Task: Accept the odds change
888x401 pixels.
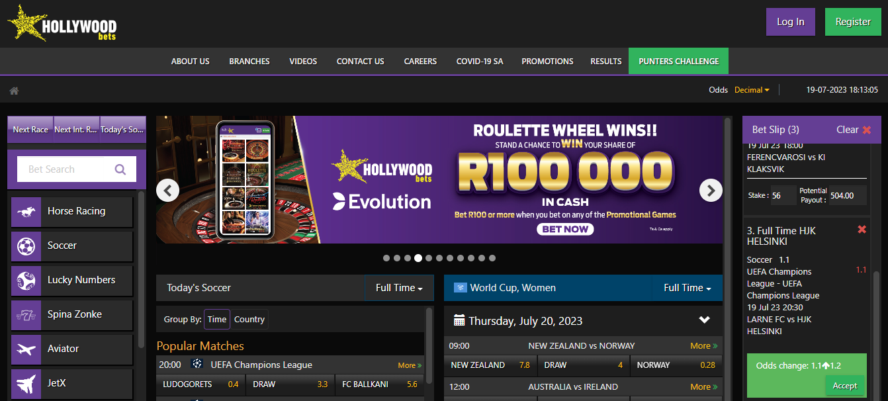Action: (x=844, y=386)
